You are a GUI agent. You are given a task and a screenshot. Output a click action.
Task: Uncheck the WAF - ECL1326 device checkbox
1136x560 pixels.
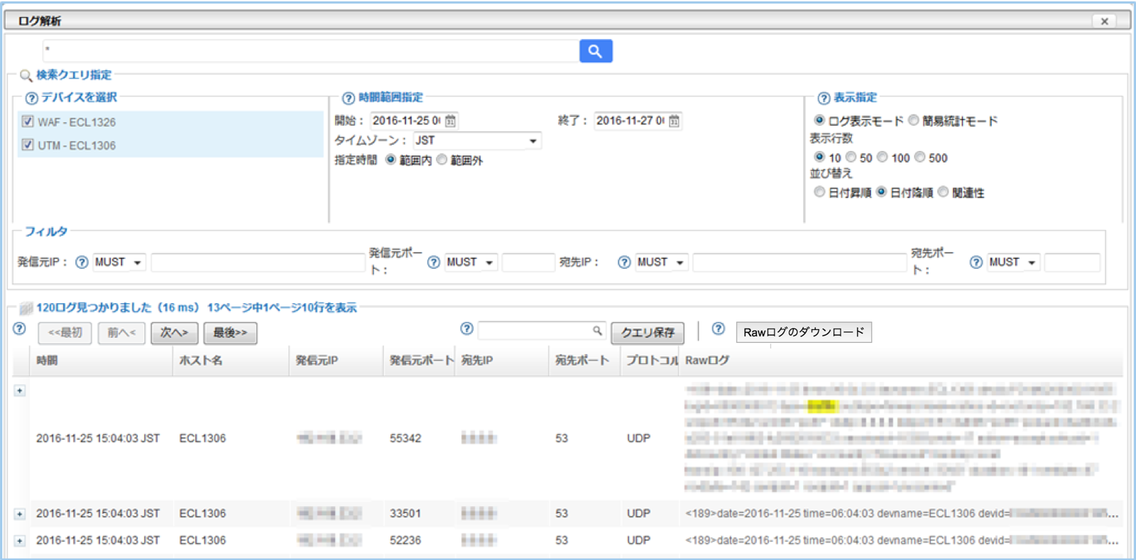(28, 121)
